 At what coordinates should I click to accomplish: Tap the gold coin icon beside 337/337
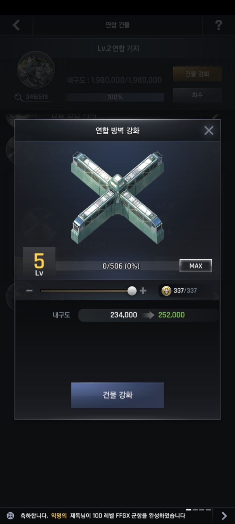tap(166, 290)
